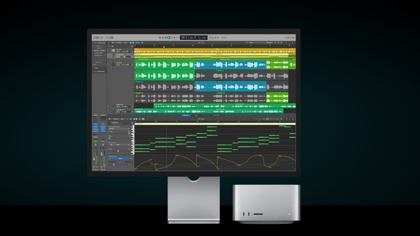420x236 pixels.
Task: Open the Loop Browser icon at top right
Action: pyautogui.click(x=291, y=37)
